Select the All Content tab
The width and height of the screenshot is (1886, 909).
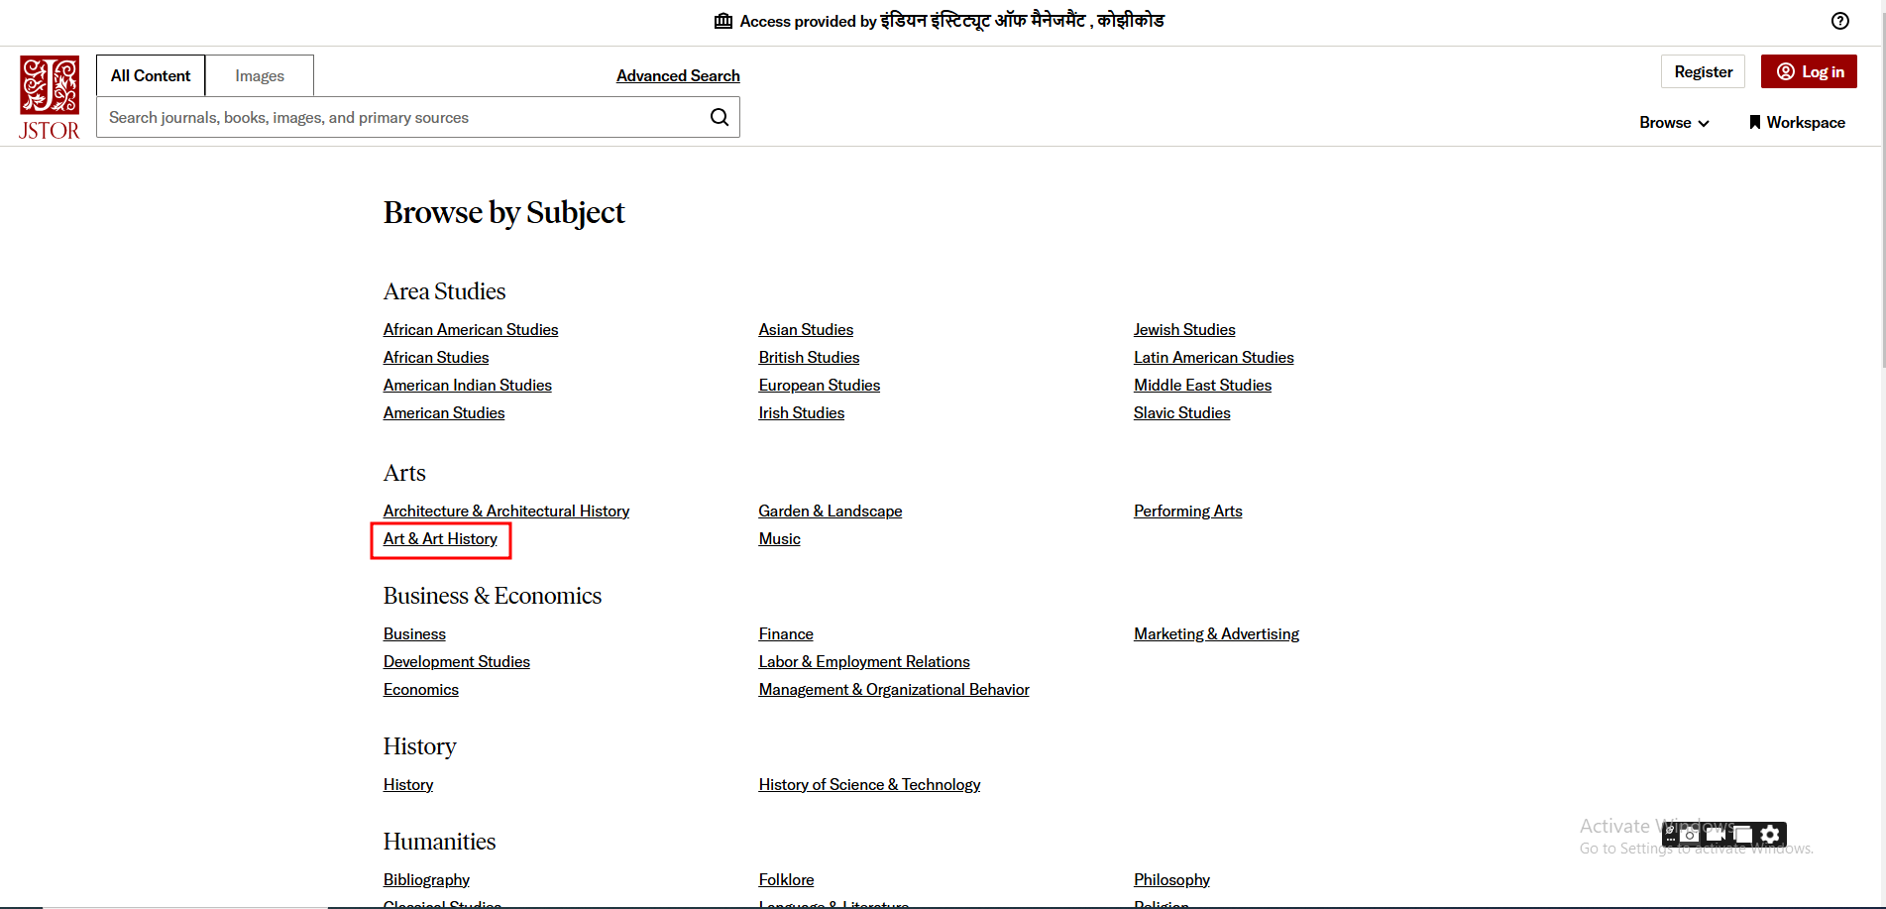[151, 75]
